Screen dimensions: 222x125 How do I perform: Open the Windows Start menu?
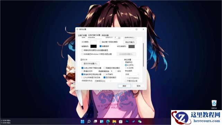pos(82,122)
